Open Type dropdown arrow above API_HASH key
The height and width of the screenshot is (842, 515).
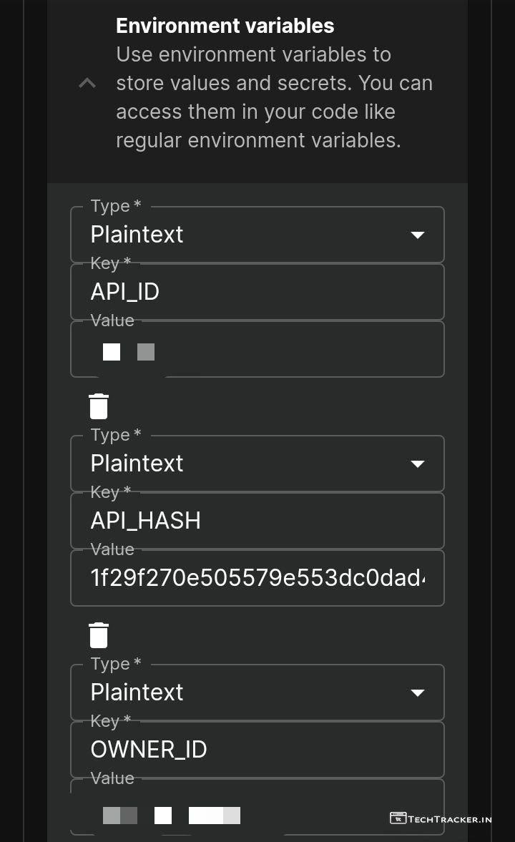[x=417, y=464]
